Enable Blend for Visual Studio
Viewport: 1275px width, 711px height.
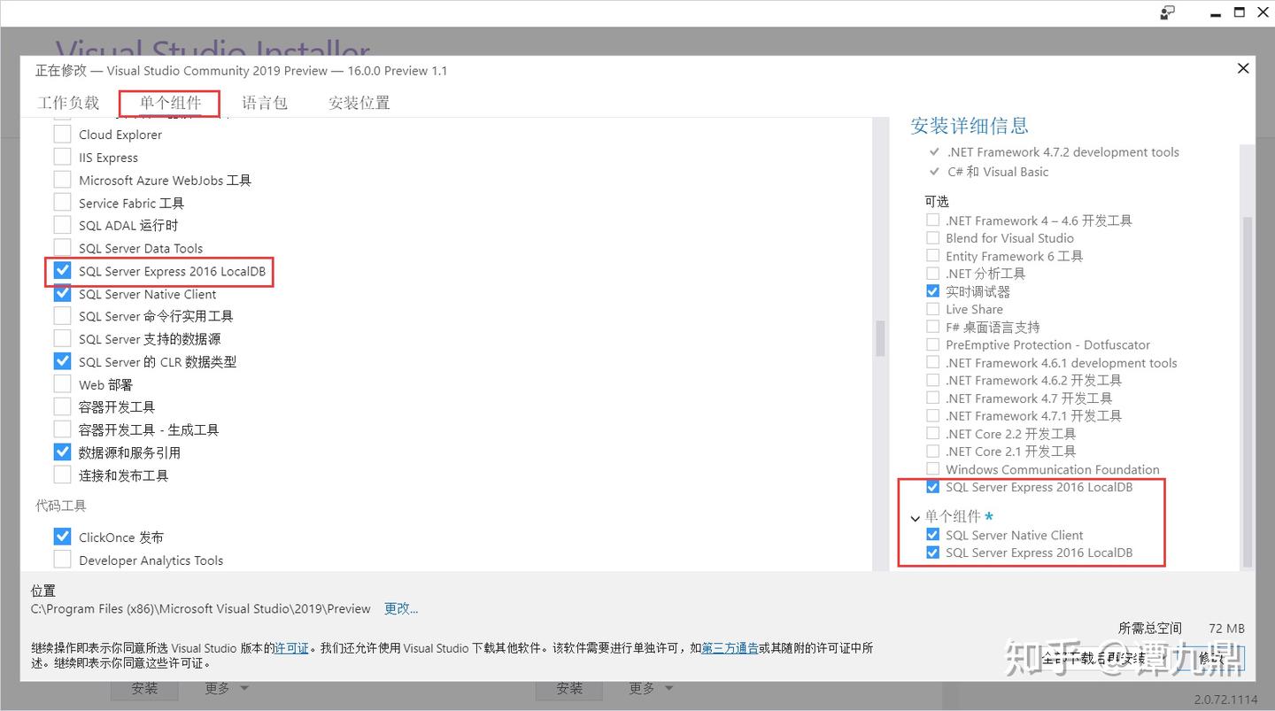pos(932,237)
